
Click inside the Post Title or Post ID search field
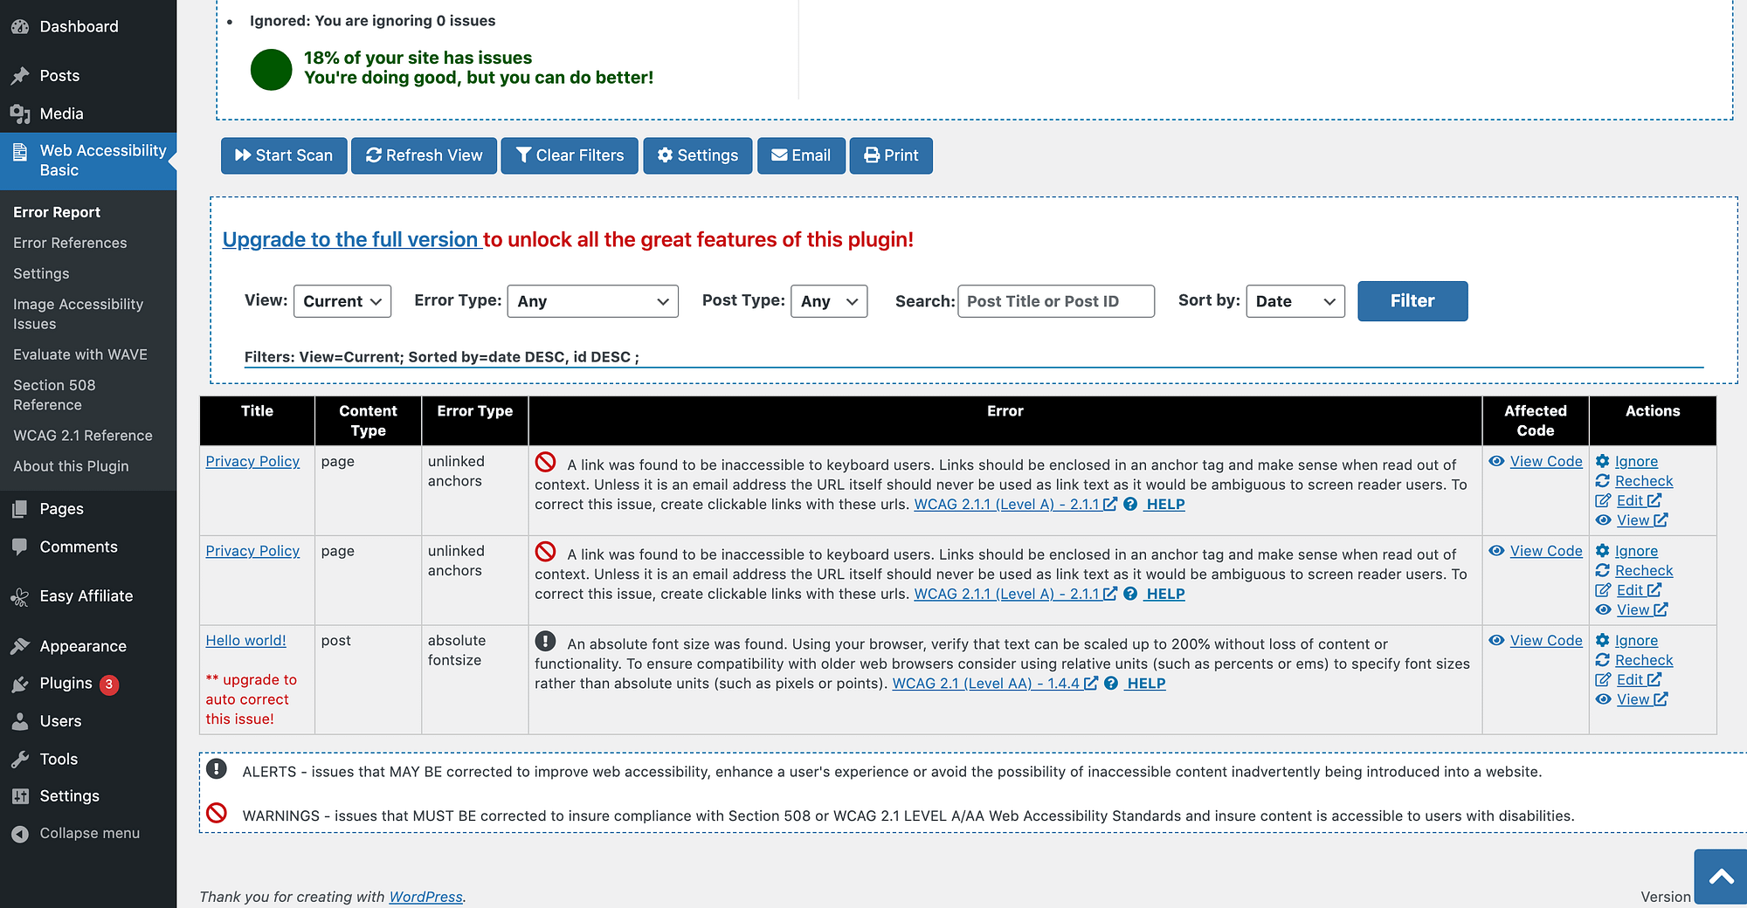click(1056, 301)
